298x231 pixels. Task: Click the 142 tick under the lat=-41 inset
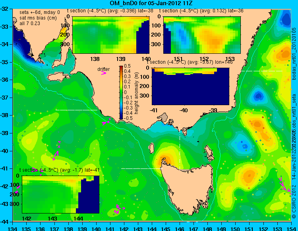27,219
